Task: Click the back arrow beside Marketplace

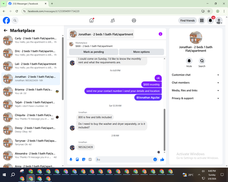Action: [x=5, y=30]
